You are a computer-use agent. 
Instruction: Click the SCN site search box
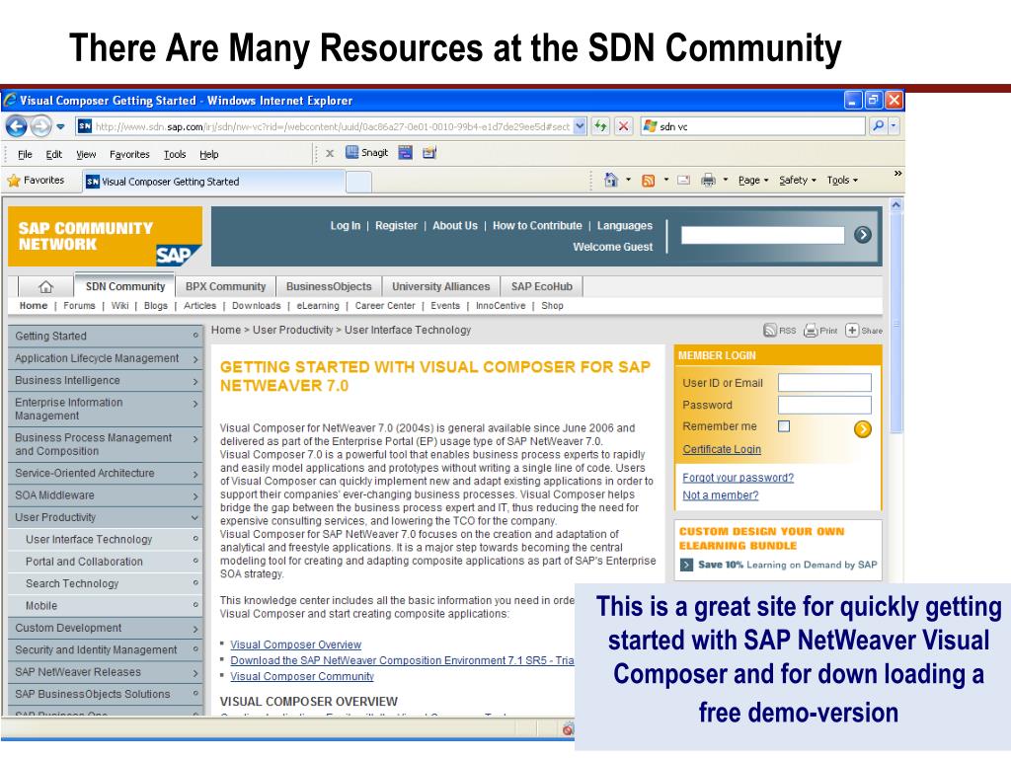pos(763,235)
